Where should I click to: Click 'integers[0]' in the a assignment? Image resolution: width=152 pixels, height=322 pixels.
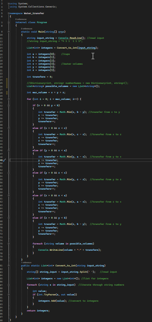47,54
